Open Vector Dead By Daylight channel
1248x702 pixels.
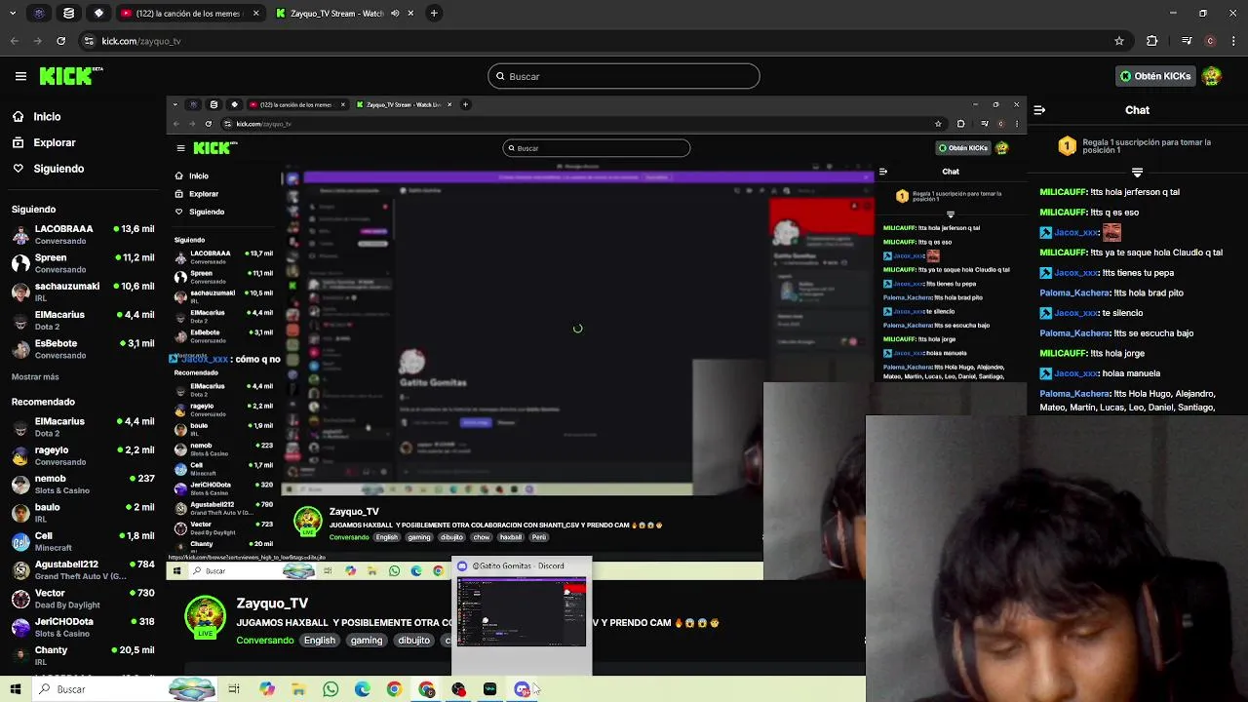[x=82, y=598]
